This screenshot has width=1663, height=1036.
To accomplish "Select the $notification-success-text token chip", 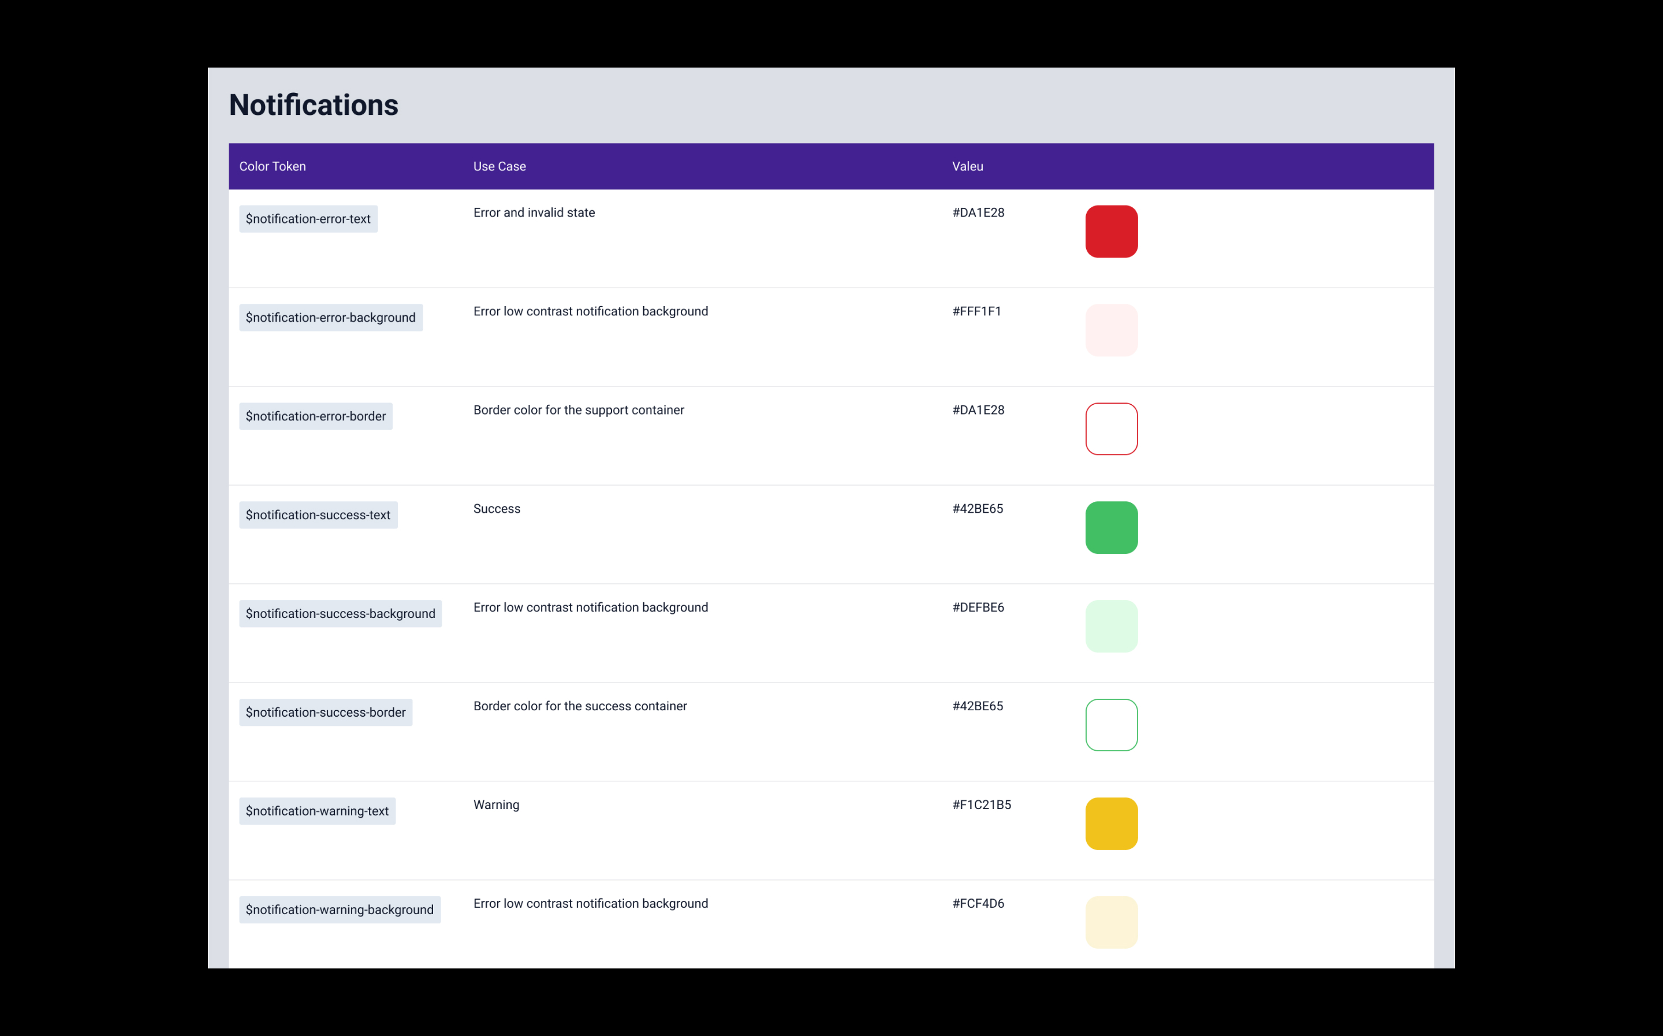I will [x=318, y=515].
